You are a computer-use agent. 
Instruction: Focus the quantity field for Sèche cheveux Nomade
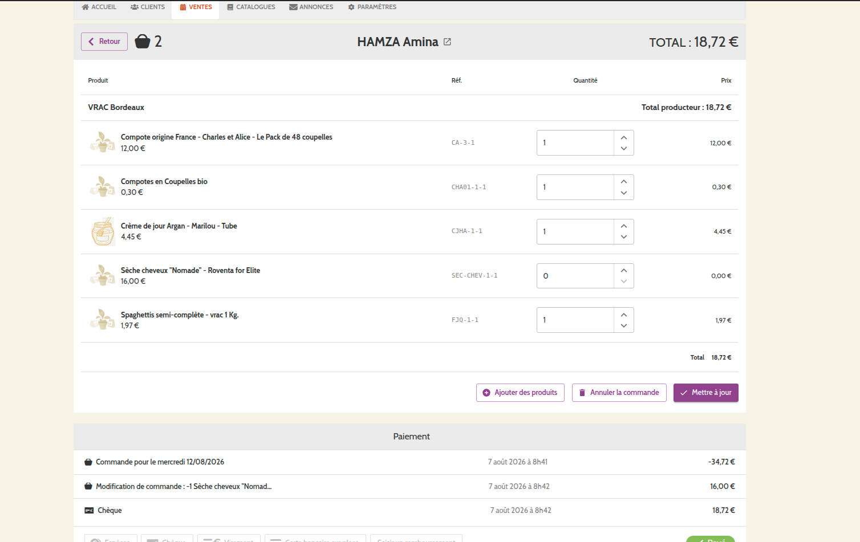(575, 276)
